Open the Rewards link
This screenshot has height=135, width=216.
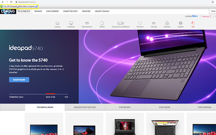pyautogui.click(x=207, y=17)
